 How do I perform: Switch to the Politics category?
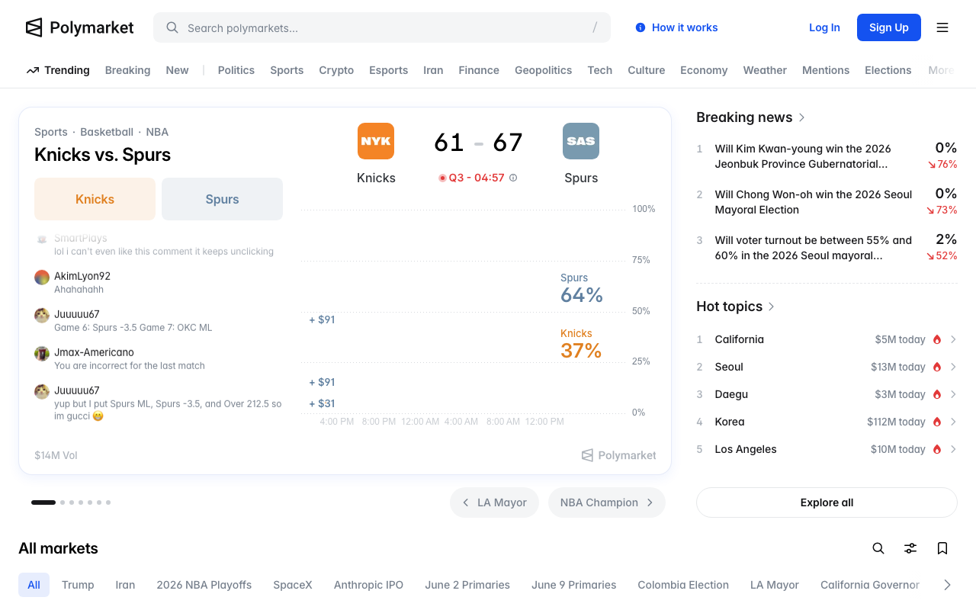[236, 70]
